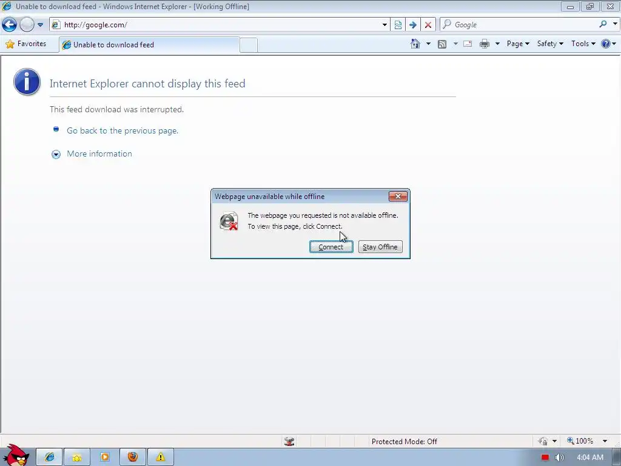Open the recent pages dropdown arrow
This screenshot has height=466, width=621.
click(x=41, y=24)
